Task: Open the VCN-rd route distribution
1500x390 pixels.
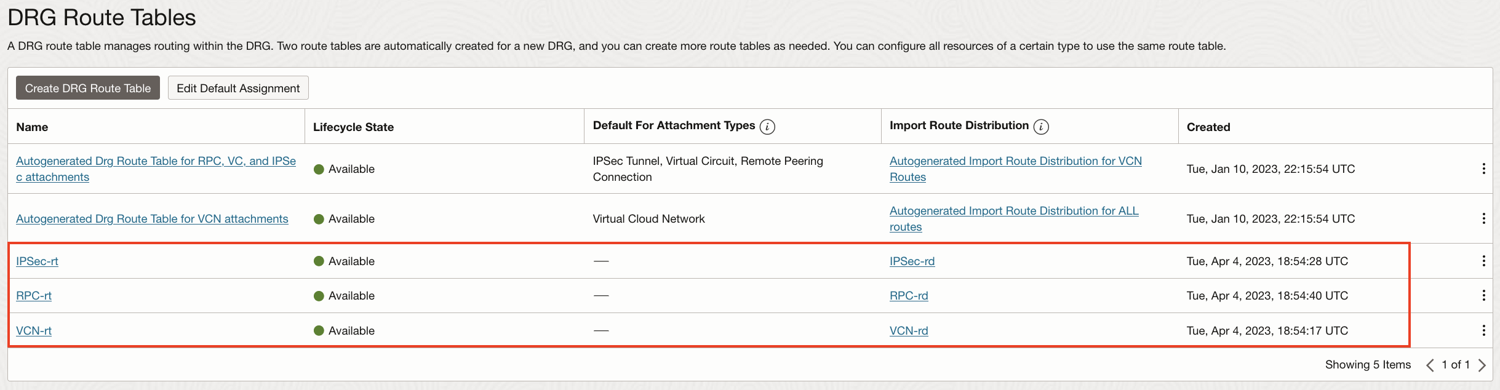Action: (909, 330)
